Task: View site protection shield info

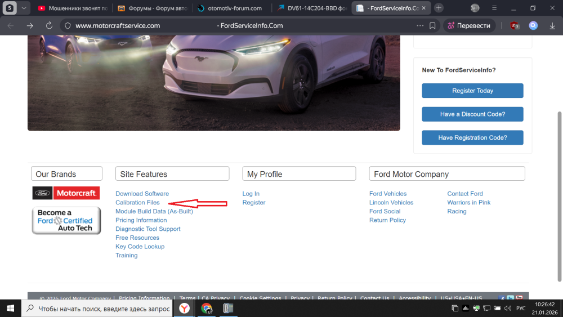Action: [x=68, y=25]
